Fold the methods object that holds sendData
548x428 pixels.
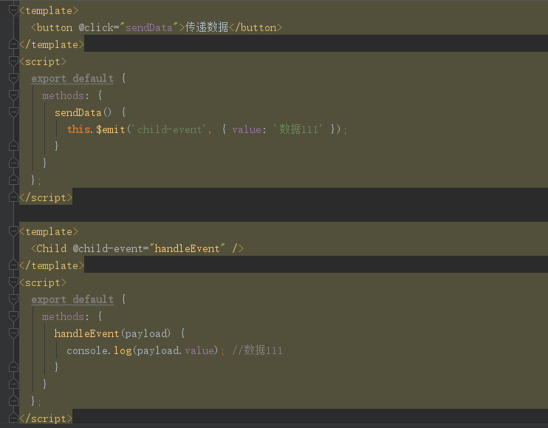coord(13,95)
